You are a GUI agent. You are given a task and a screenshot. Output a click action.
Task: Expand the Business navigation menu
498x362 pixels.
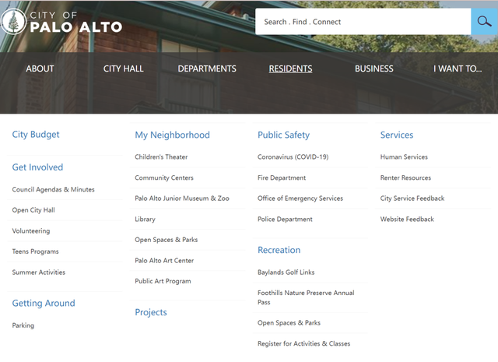point(373,69)
